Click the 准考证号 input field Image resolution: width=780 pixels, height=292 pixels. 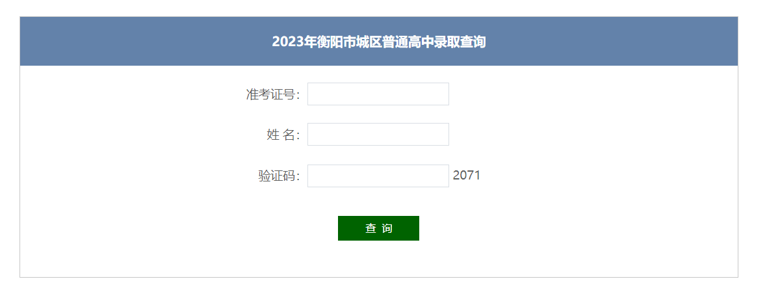378,94
